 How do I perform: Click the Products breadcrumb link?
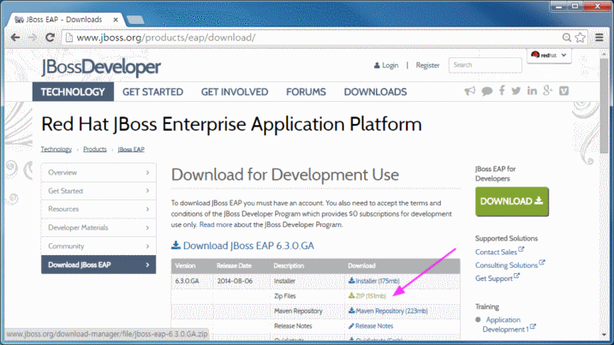95,150
